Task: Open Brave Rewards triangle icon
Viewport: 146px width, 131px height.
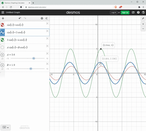Action: tap(120, 7)
